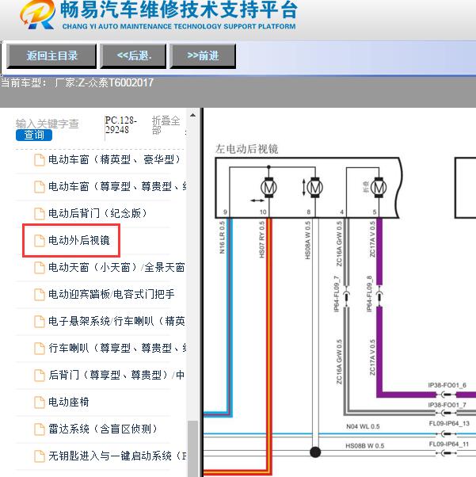This screenshot has height=477, width=476.
Task: Click current model text 厂家:Z-众泰T6002017
Action: click(x=104, y=82)
